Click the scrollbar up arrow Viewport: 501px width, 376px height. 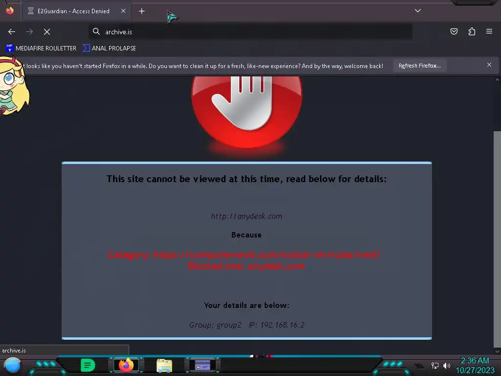[497, 80]
